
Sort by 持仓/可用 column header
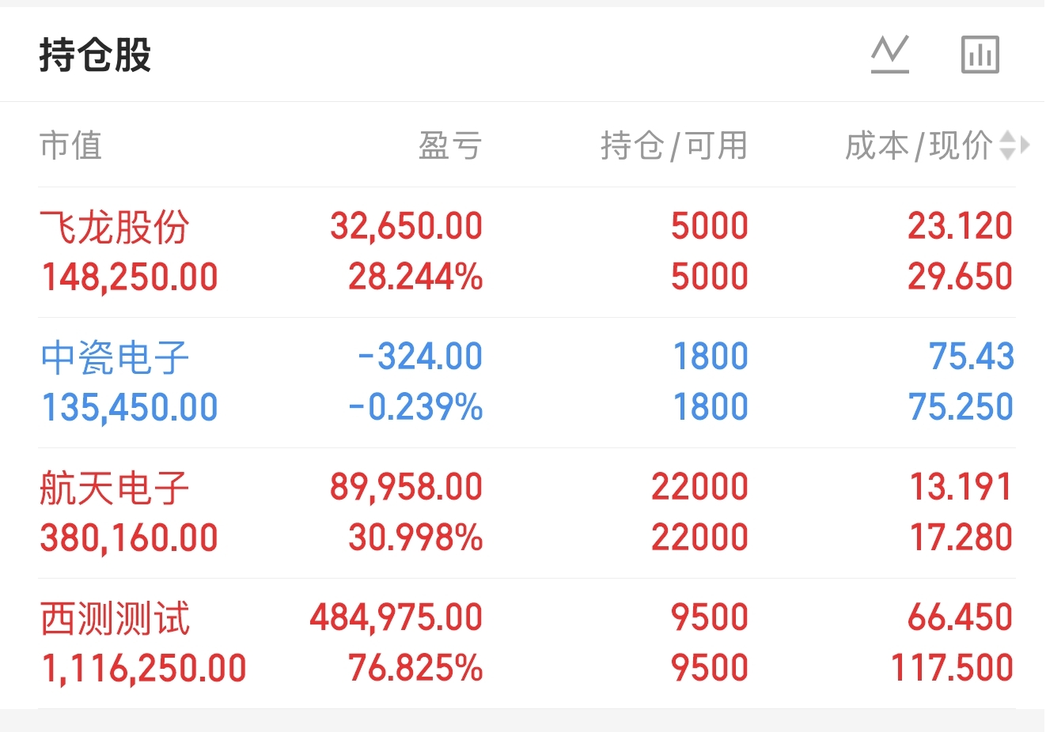click(673, 145)
